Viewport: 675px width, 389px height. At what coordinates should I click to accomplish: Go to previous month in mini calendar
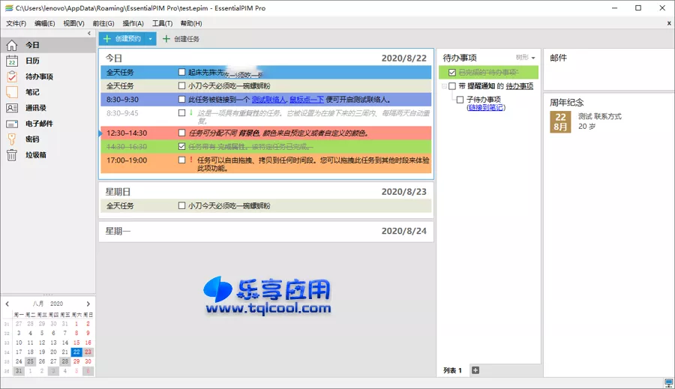click(7, 304)
